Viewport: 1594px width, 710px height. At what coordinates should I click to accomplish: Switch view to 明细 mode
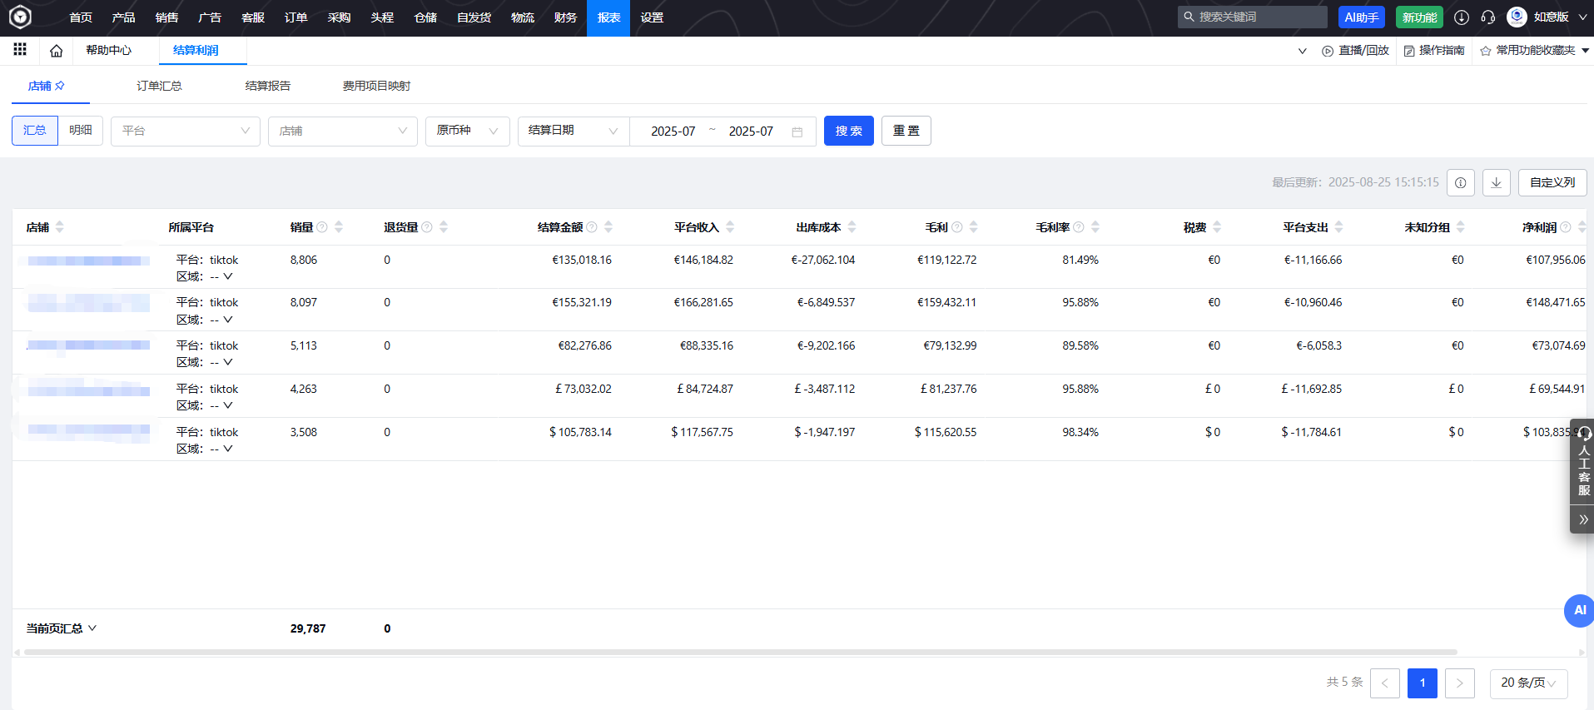pos(81,131)
